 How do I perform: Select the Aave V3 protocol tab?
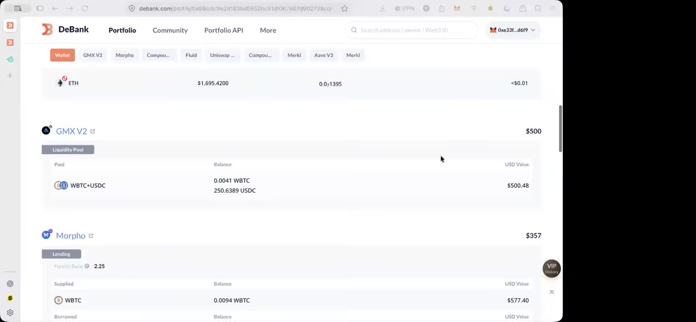pos(324,55)
